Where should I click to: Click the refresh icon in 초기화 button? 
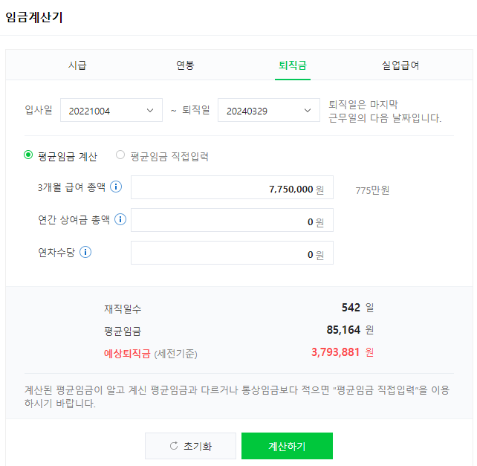tap(174, 446)
